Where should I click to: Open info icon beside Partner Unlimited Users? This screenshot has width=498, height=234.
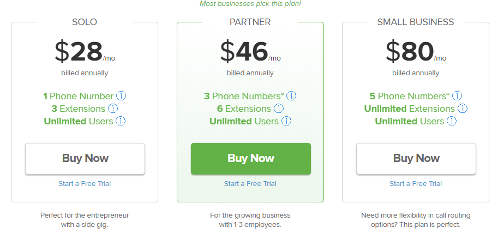click(x=286, y=121)
